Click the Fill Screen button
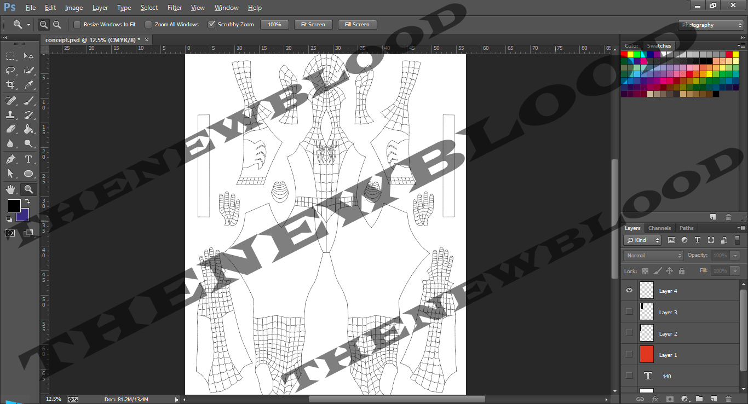The width and height of the screenshot is (748, 404). click(x=357, y=25)
